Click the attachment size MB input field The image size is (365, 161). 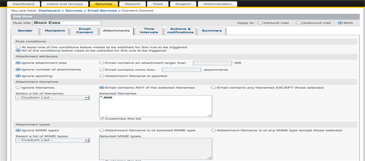tap(212, 63)
